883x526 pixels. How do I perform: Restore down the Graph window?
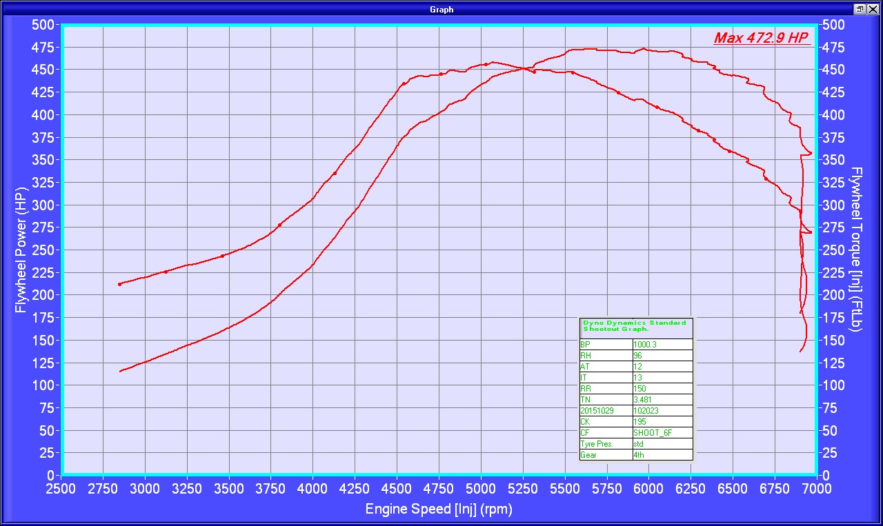[x=861, y=9]
